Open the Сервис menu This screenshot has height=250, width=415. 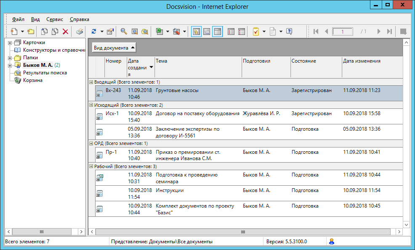point(55,19)
